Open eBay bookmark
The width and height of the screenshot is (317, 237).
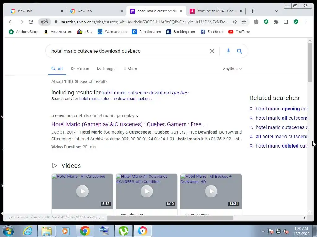[x=85, y=32]
